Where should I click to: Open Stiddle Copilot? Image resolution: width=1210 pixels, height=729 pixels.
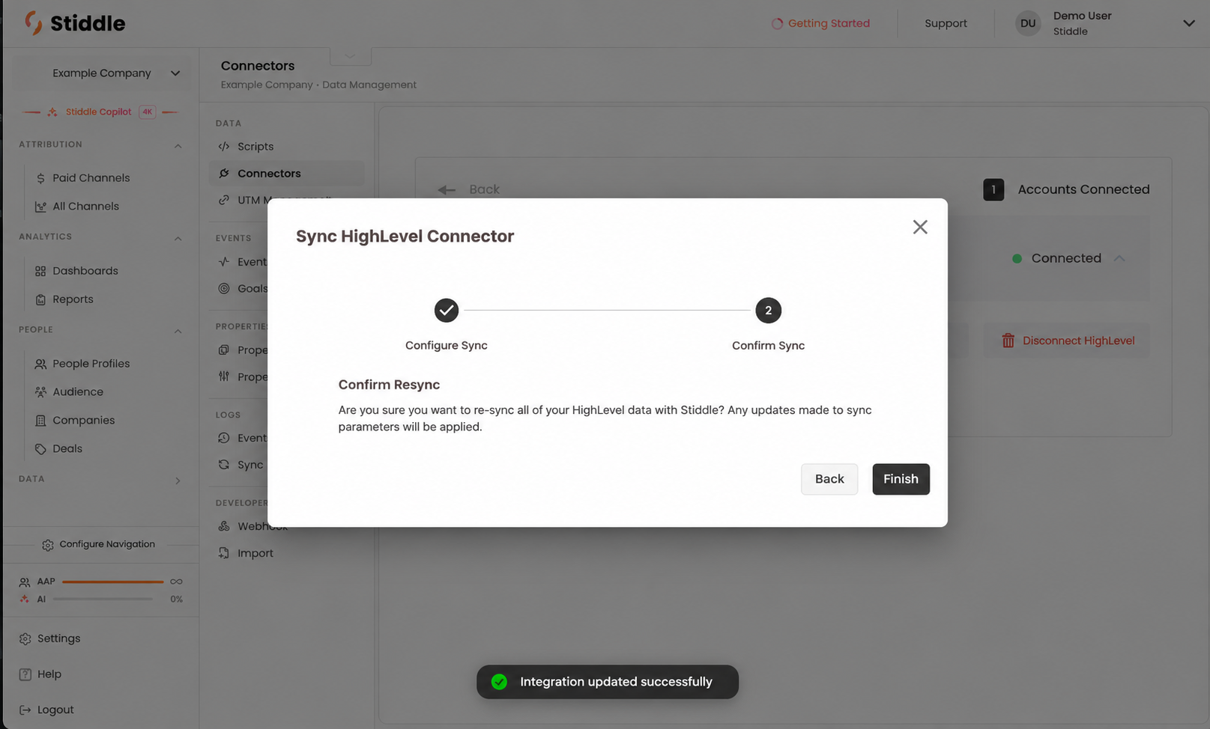[x=99, y=112]
